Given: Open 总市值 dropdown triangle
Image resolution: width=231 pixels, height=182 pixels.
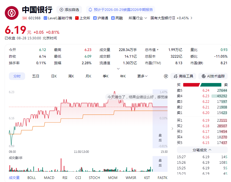Looking at the screenshot, I should point(158,50).
